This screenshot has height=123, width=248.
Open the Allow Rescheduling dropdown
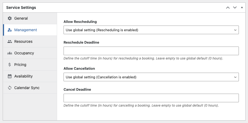pyautogui.click(x=151, y=30)
